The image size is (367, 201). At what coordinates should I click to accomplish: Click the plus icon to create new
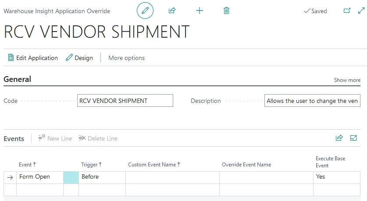(200, 11)
